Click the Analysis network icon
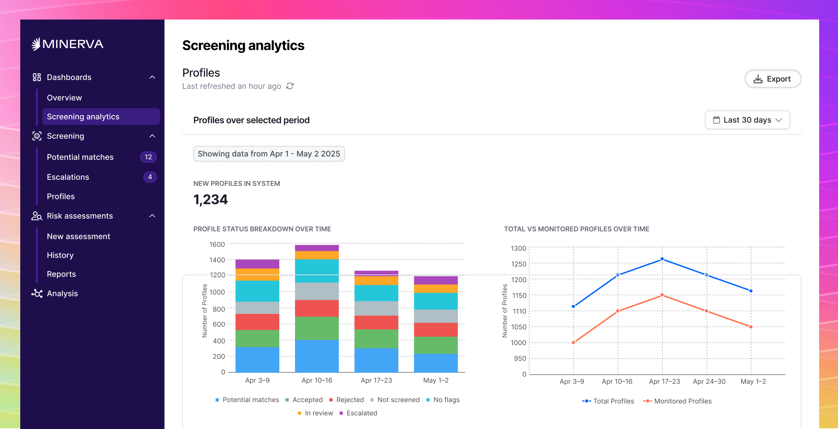The height and width of the screenshot is (429, 838). tap(37, 293)
